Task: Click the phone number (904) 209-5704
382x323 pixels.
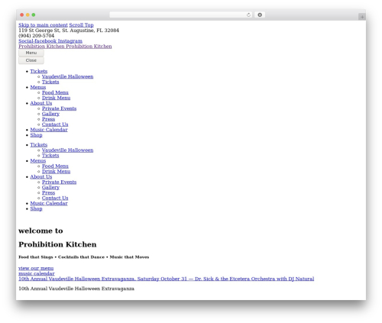Action: tap(36, 36)
